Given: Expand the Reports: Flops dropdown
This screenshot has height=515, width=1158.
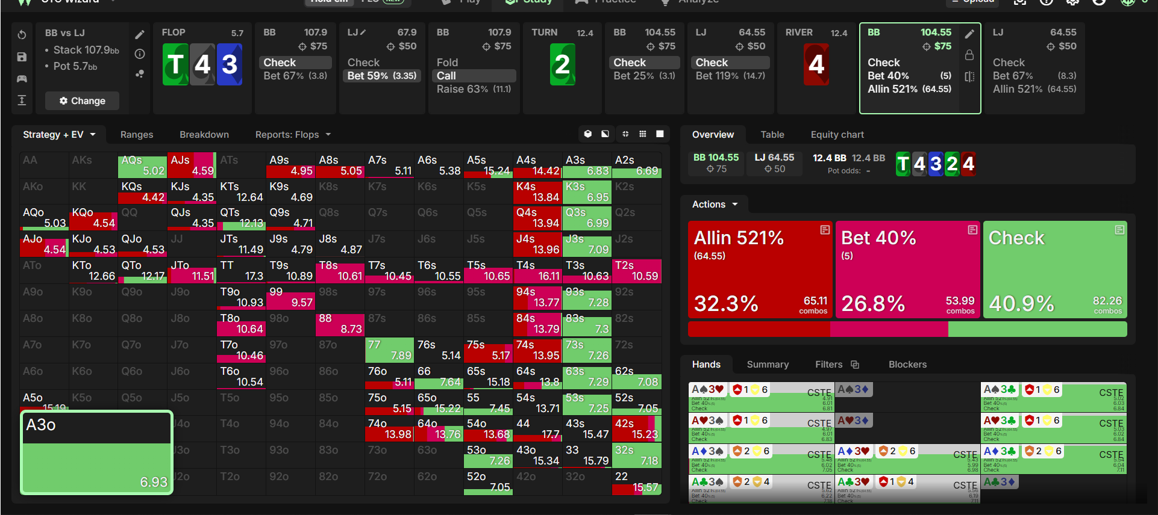Looking at the screenshot, I should click(x=293, y=135).
